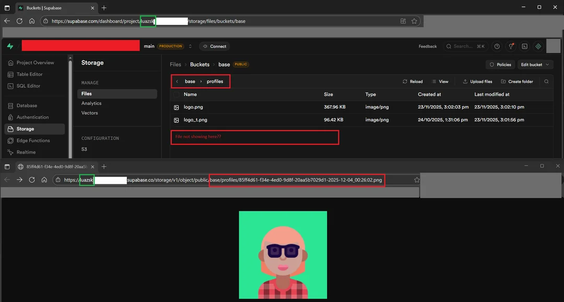Open the View options dropdown

point(440,82)
